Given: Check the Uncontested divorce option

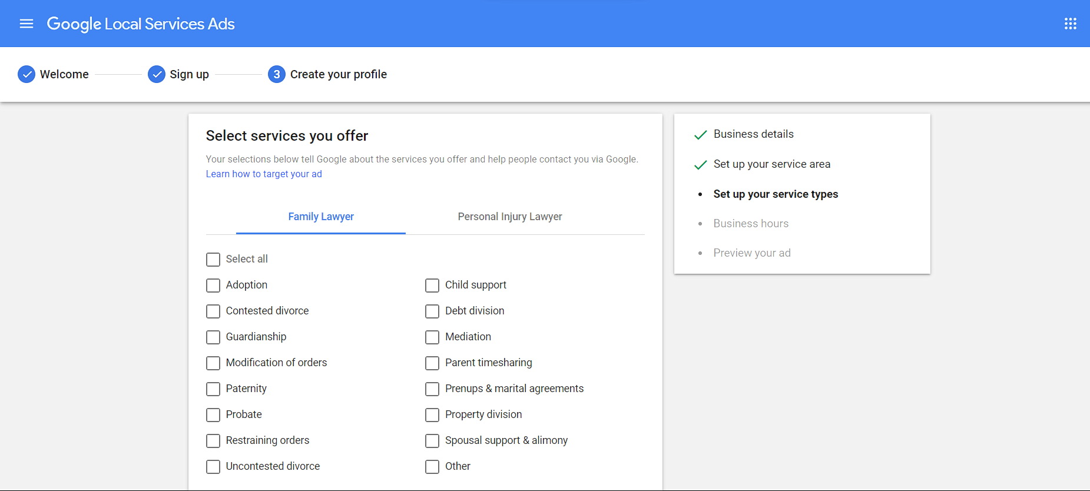Looking at the screenshot, I should (x=213, y=467).
